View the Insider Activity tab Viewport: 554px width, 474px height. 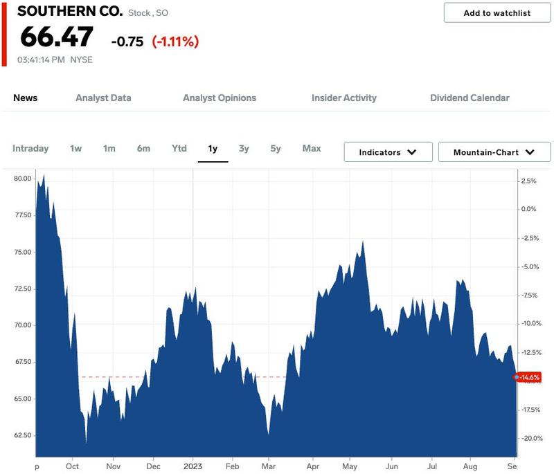coord(344,98)
